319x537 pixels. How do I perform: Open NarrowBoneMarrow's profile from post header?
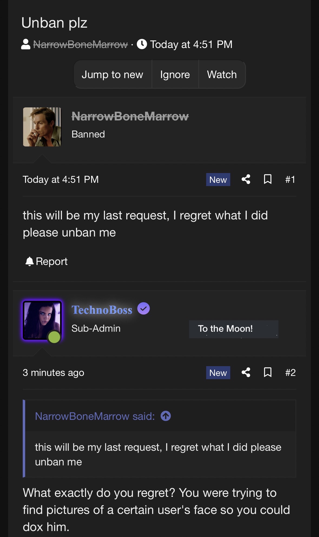point(130,117)
